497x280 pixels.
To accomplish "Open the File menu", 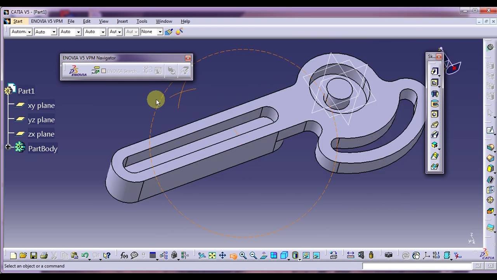I will point(71,21).
